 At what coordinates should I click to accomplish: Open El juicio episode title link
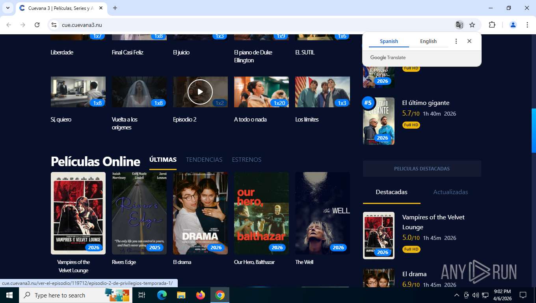click(x=181, y=52)
